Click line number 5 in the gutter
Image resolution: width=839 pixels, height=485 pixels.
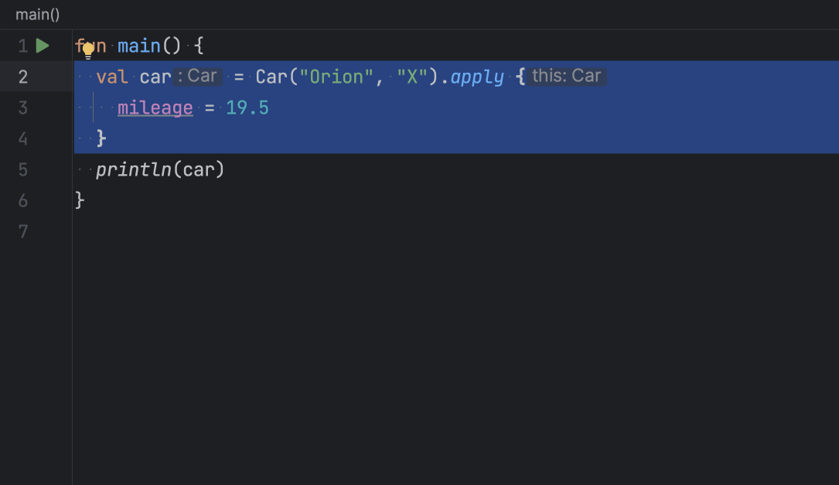[23, 169]
